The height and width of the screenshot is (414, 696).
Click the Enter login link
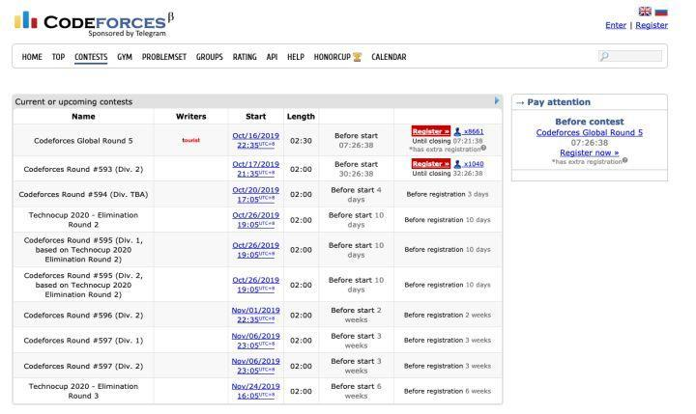pos(616,25)
